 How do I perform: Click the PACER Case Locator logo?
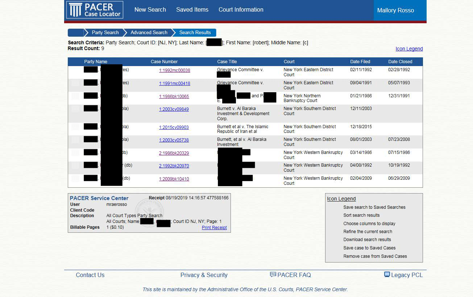95,10
